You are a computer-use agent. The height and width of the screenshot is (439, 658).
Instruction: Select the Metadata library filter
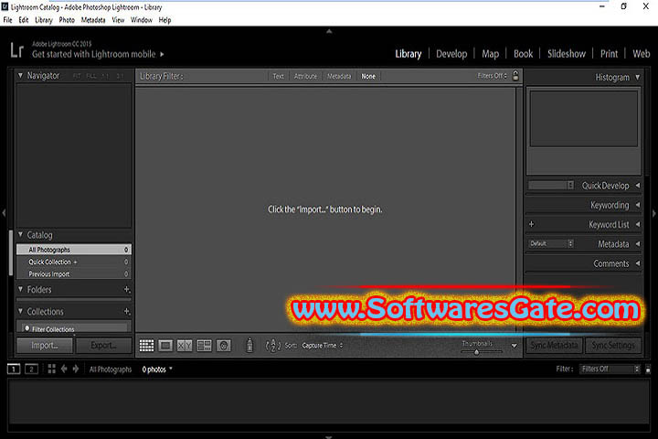(339, 76)
